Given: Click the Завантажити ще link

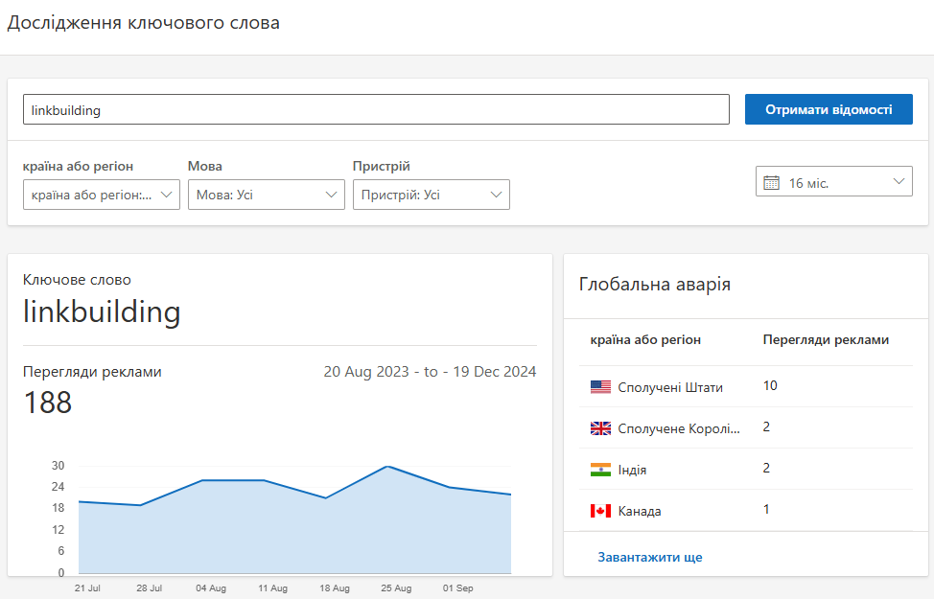Looking at the screenshot, I should [x=650, y=557].
